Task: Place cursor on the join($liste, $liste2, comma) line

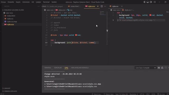Action: (75, 42)
